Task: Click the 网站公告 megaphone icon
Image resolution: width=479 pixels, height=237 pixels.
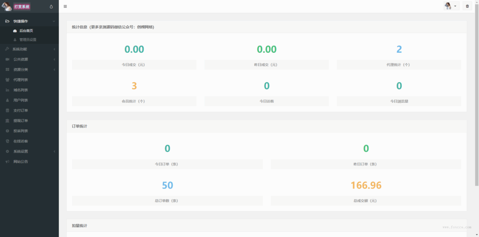Action: pyautogui.click(x=7, y=162)
